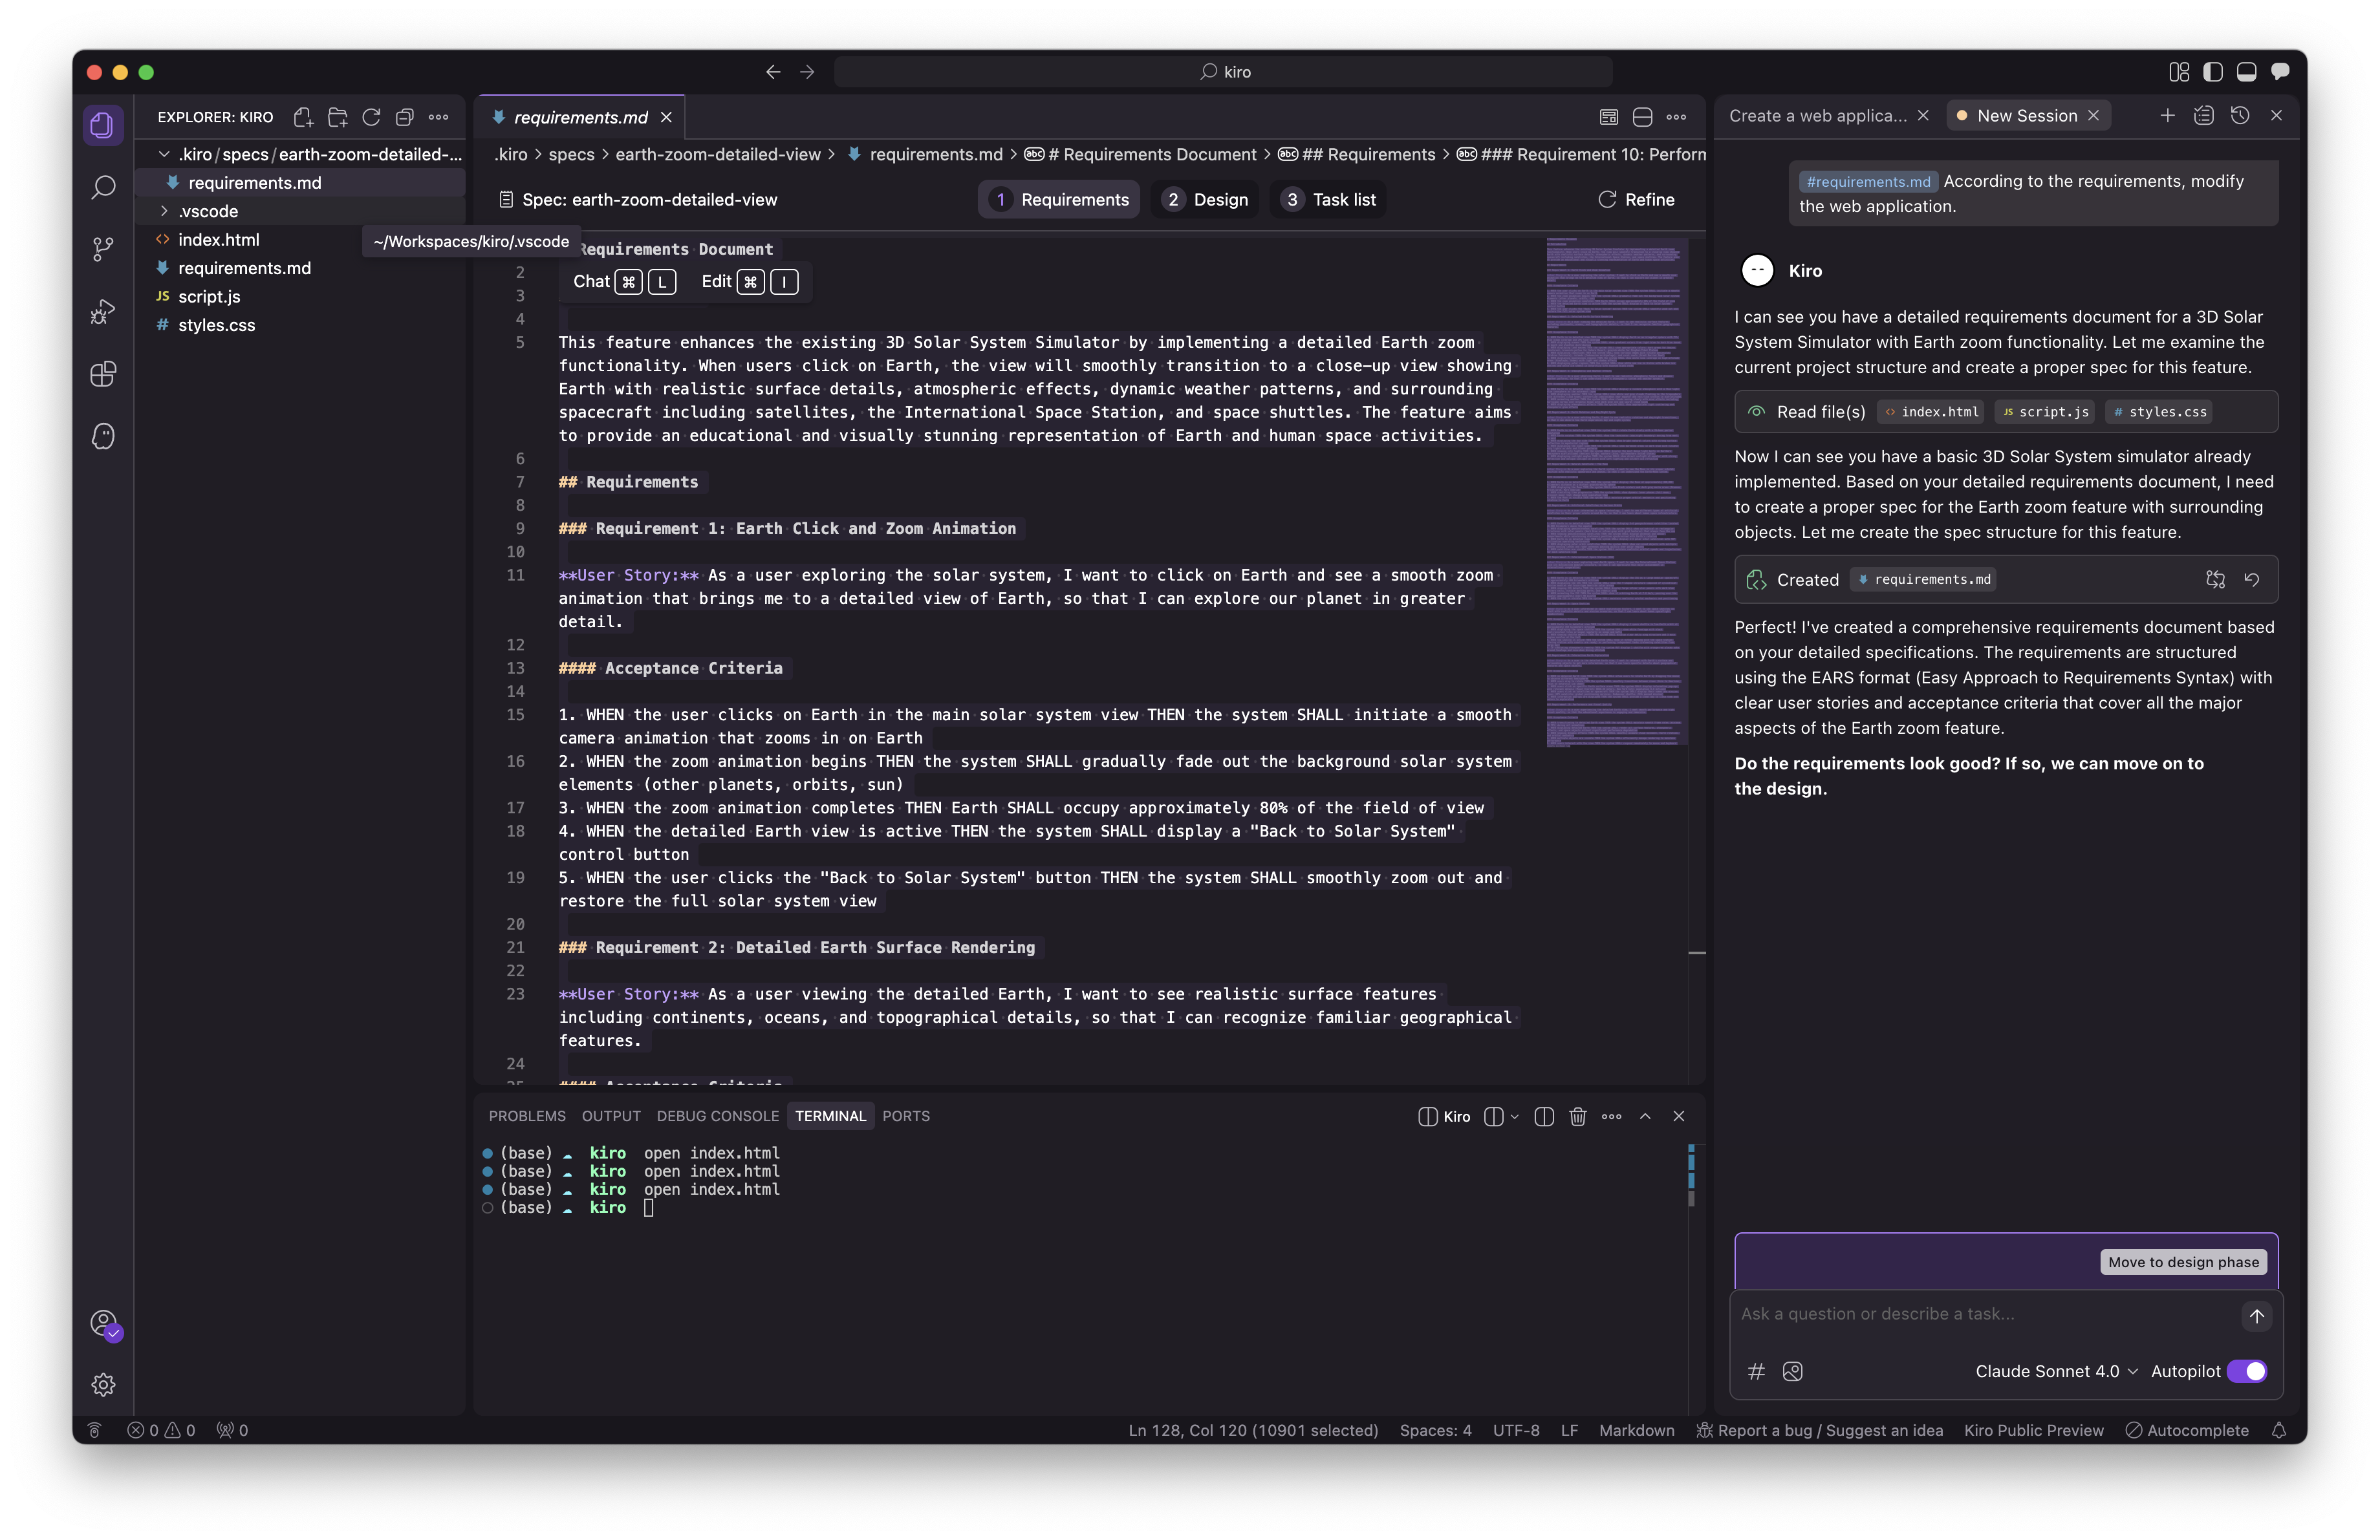
Task: Send the chat message arrow button
Action: (x=2257, y=1315)
